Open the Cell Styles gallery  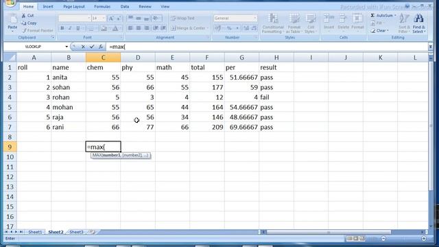(311, 23)
